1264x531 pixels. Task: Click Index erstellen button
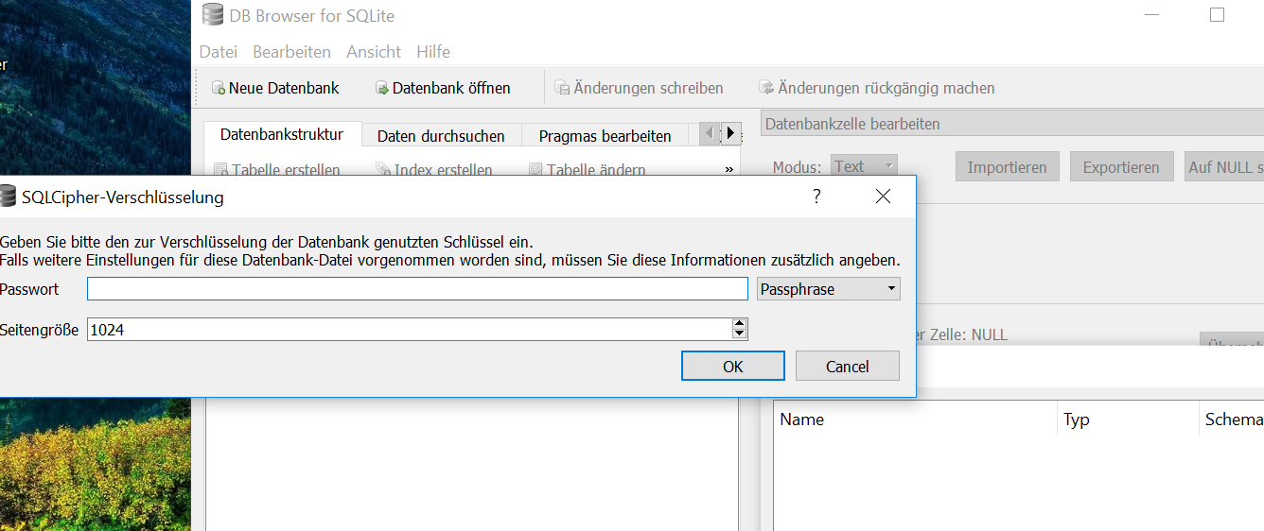433,170
